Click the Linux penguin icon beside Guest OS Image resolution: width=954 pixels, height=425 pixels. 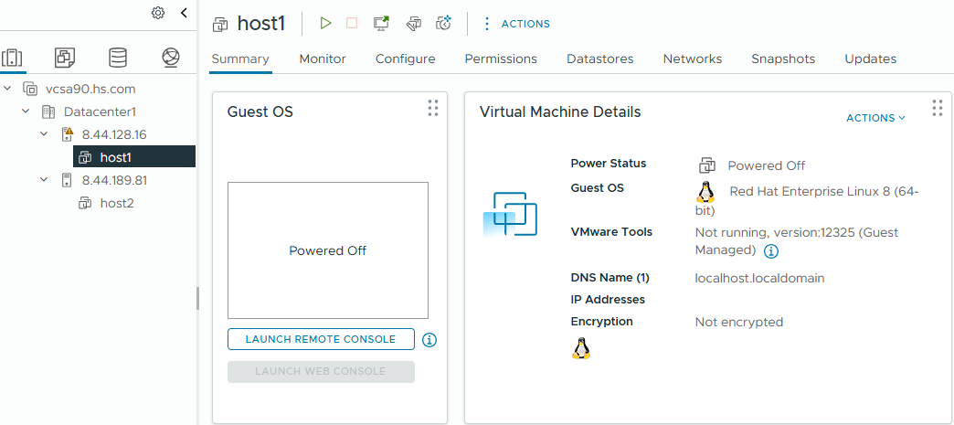(x=705, y=192)
